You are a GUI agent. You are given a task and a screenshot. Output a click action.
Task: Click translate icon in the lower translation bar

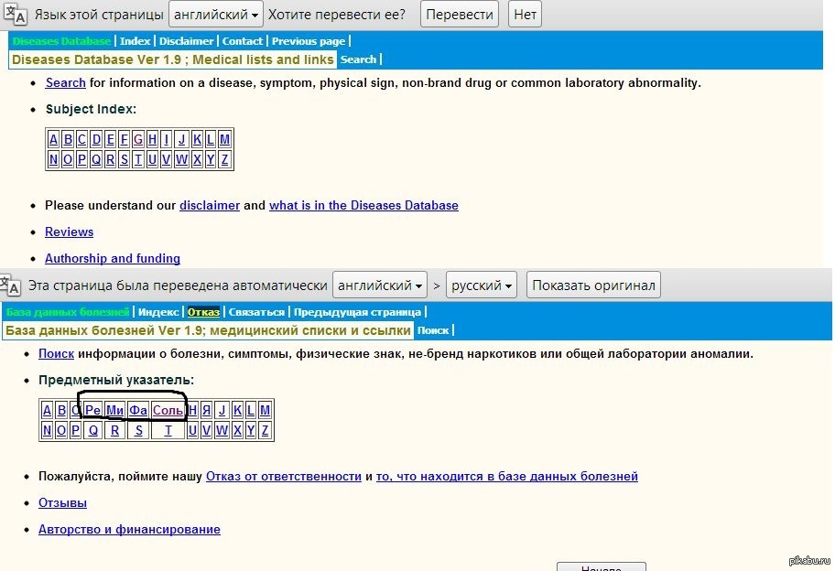tap(11, 285)
